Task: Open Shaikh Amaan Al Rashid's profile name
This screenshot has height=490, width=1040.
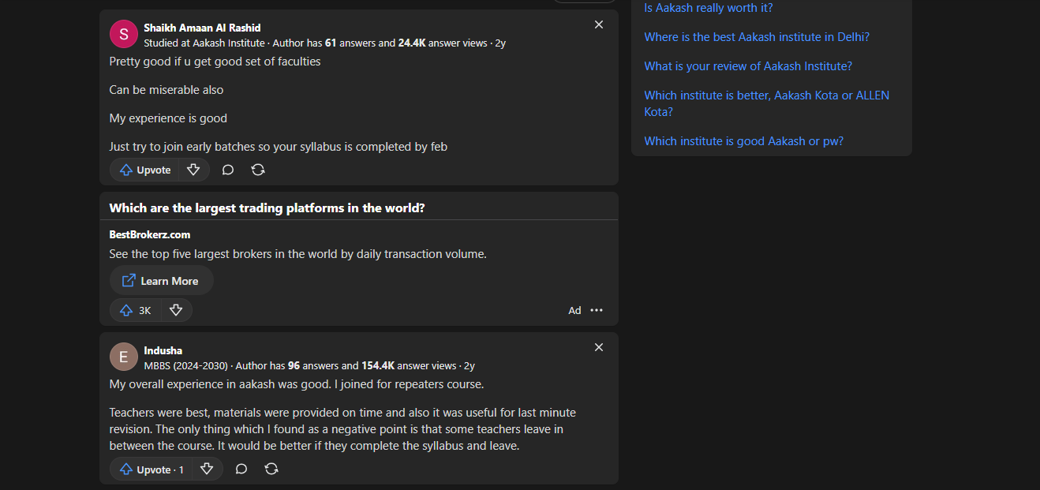Action: coord(202,28)
